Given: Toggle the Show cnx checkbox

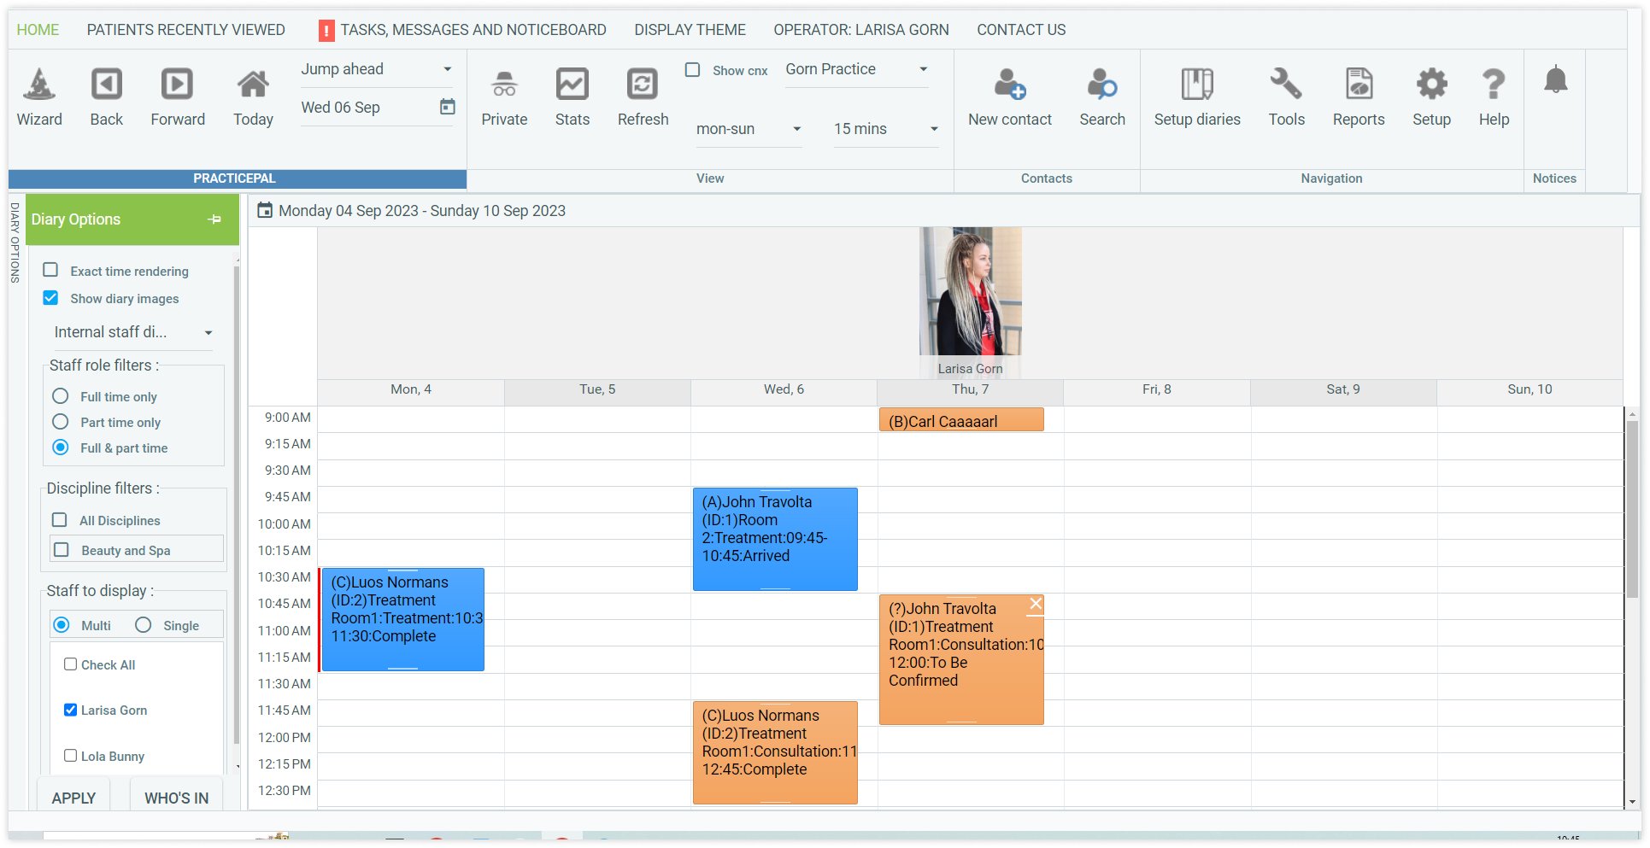Looking at the screenshot, I should coord(693,70).
